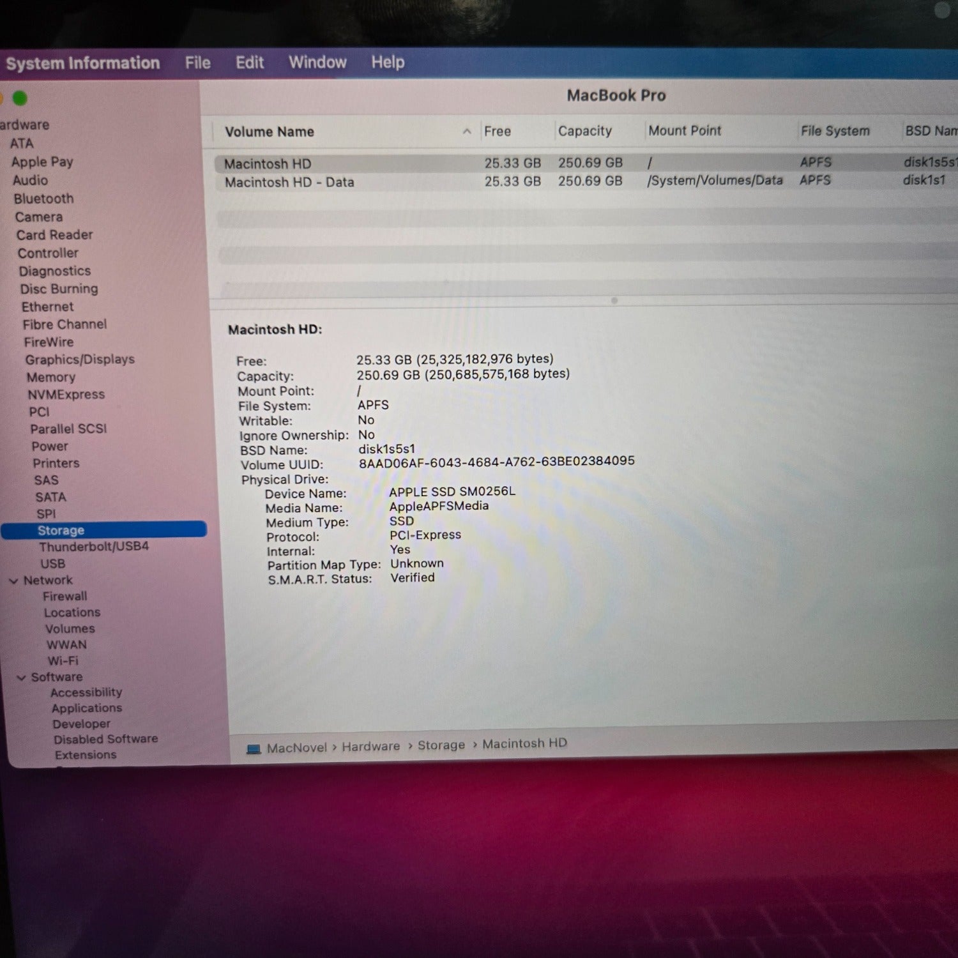The height and width of the screenshot is (958, 958).
Task: Collapse the Network section chevron
Action: click(13, 581)
